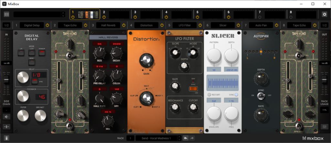Bypass the Auto Pan slot power
331x143 pixels.
coord(277,25)
